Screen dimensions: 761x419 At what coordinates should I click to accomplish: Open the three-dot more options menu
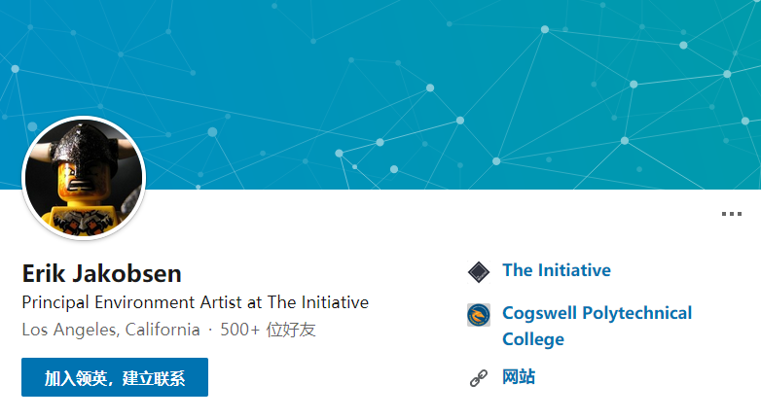click(732, 214)
